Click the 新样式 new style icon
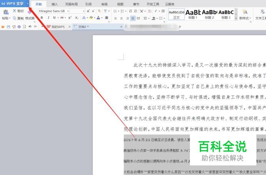This screenshot has height=175, width=266. [x=245, y=12]
